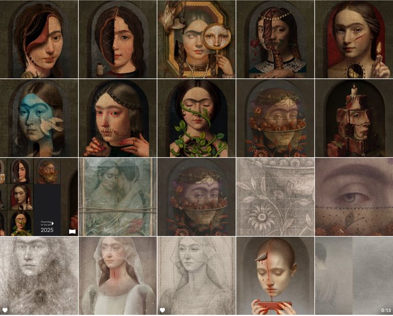393x316 pixels.
Task: Open portrait holding magnifying glass over eye
Action: point(196,39)
